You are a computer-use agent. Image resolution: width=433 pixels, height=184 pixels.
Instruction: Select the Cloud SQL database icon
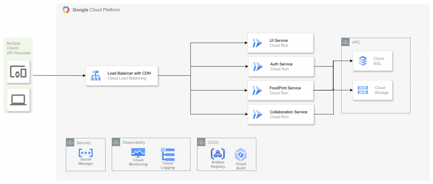[362, 61]
